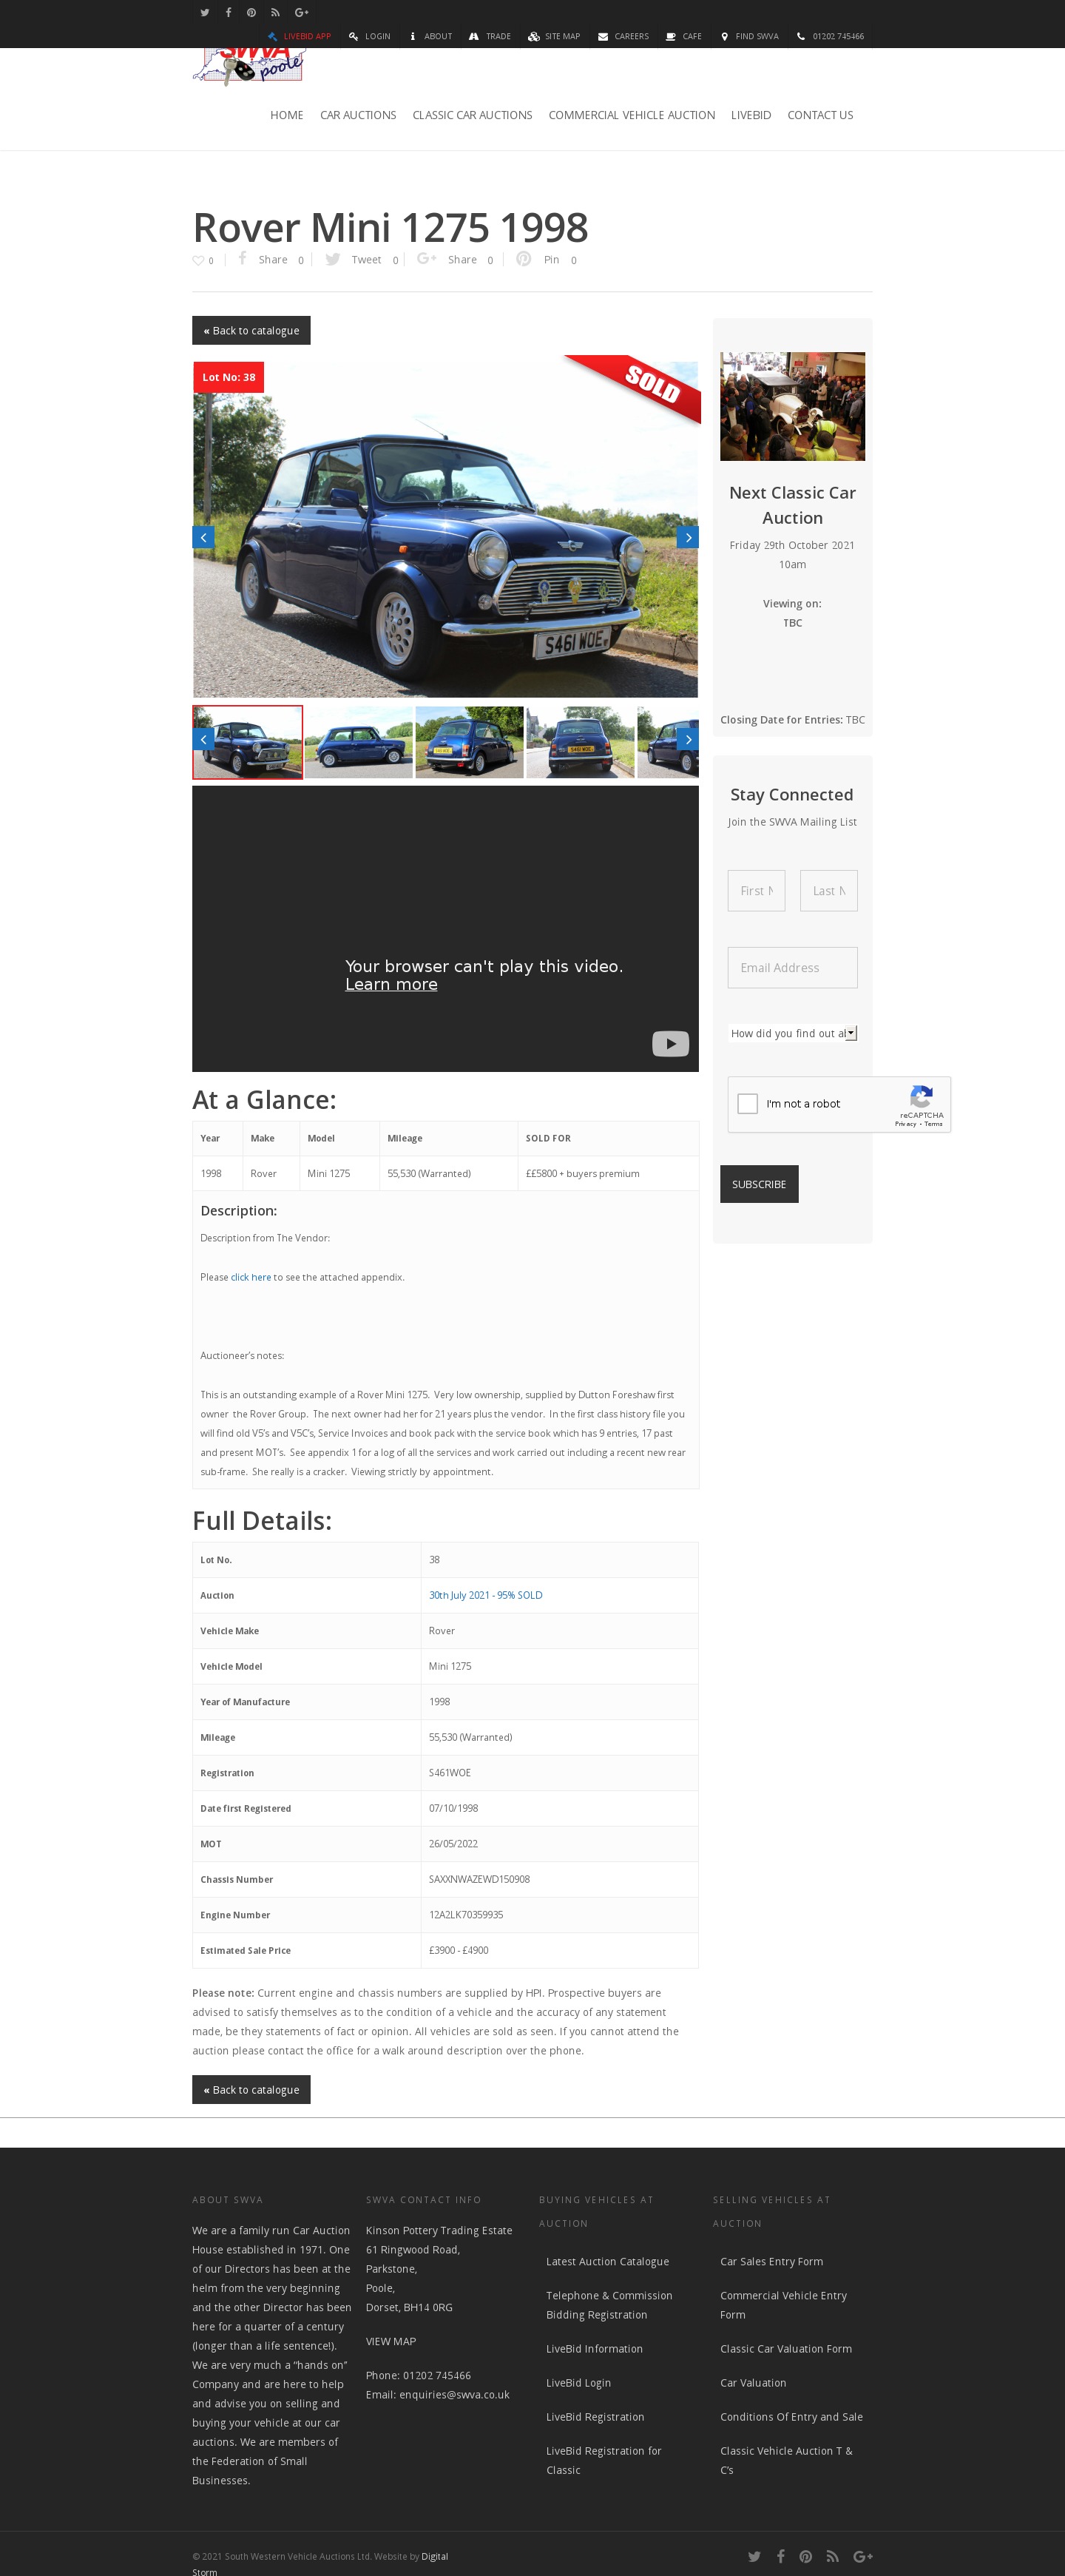Image resolution: width=1065 pixels, height=2576 pixels.
Task: Show next main car photo with right arrow
Action: [x=688, y=537]
